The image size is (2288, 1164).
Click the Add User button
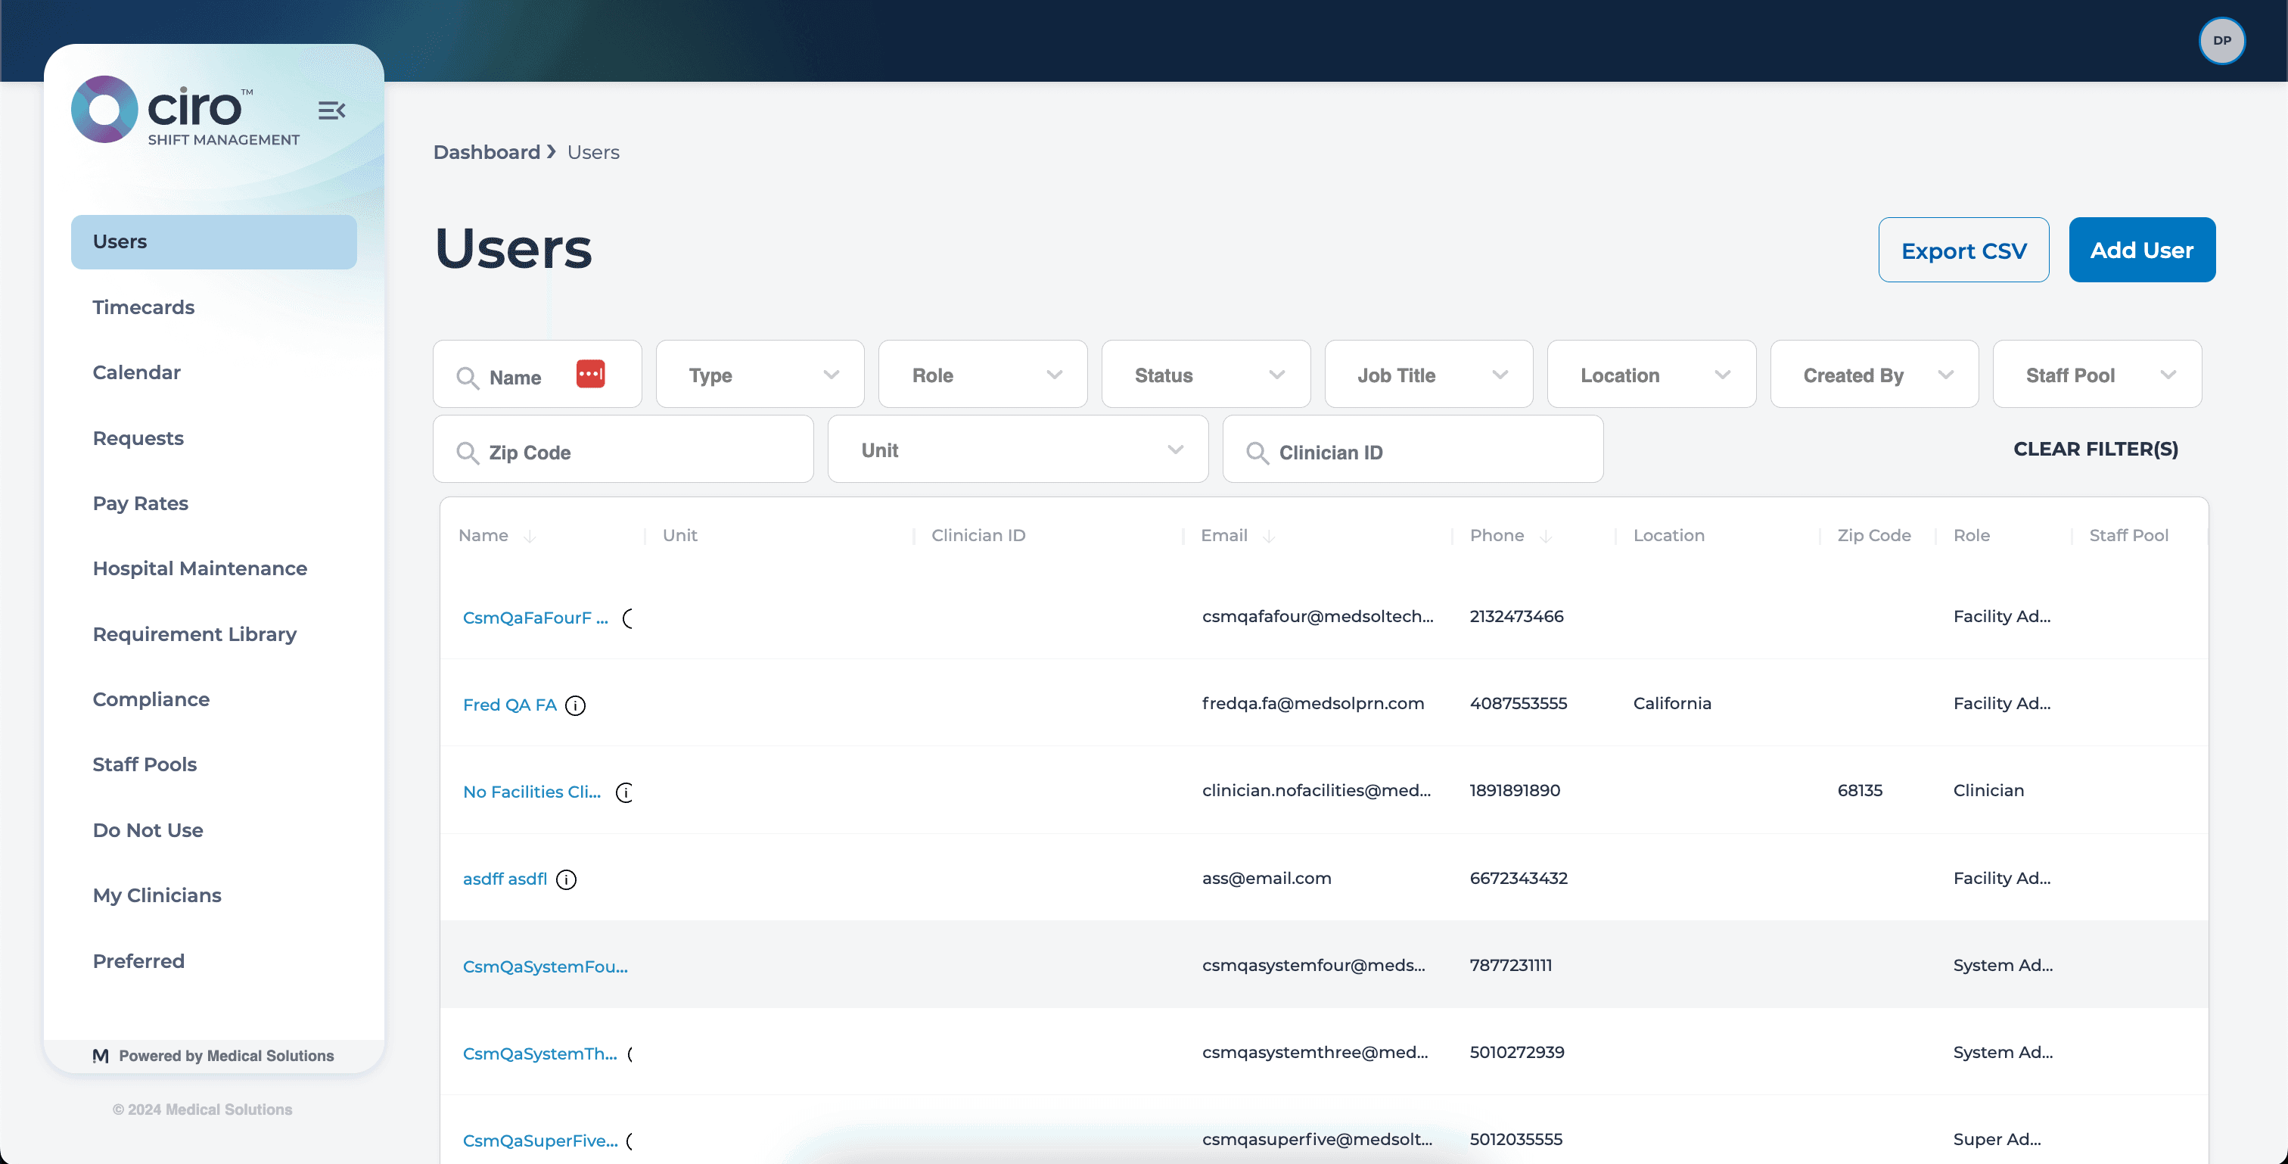tap(2141, 250)
